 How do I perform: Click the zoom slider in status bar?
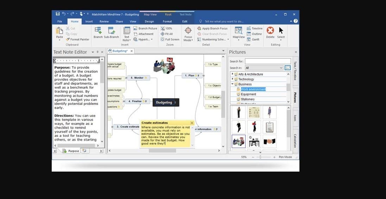point(260,157)
